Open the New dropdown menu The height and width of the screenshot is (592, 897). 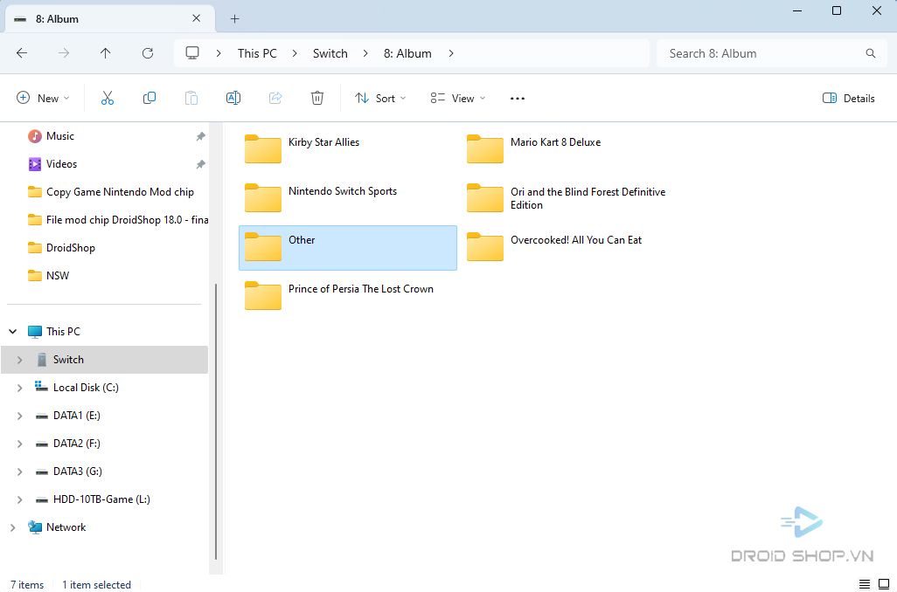click(43, 99)
